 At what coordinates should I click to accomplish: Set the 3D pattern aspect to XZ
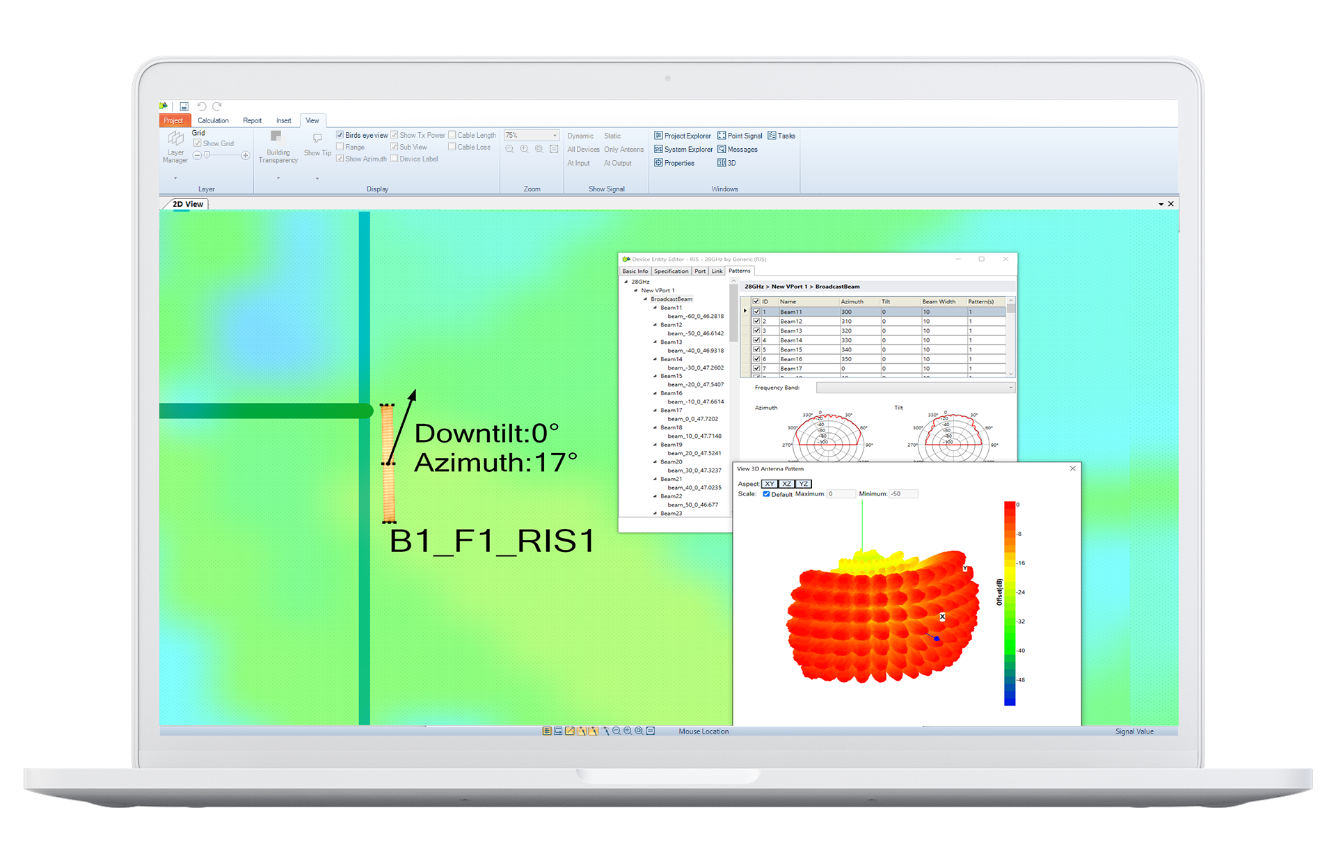click(x=786, y=484)
